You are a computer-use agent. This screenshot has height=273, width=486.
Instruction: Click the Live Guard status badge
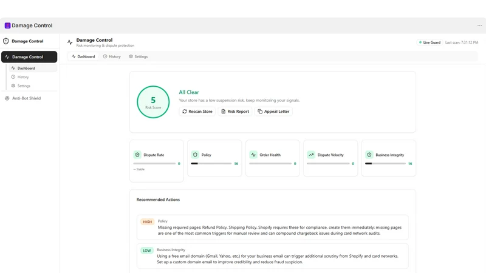pyautogui.click(x=430, y=42)
